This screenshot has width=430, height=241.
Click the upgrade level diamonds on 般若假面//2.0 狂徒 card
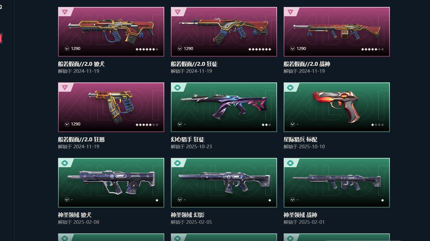(260, 49)
